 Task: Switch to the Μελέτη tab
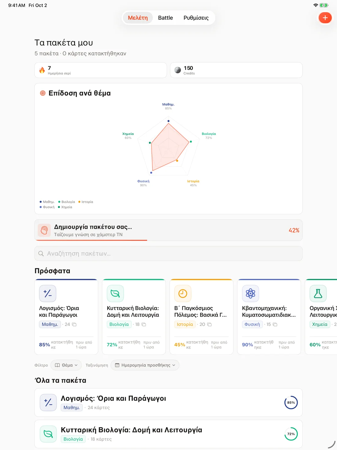tap(138, 18)
